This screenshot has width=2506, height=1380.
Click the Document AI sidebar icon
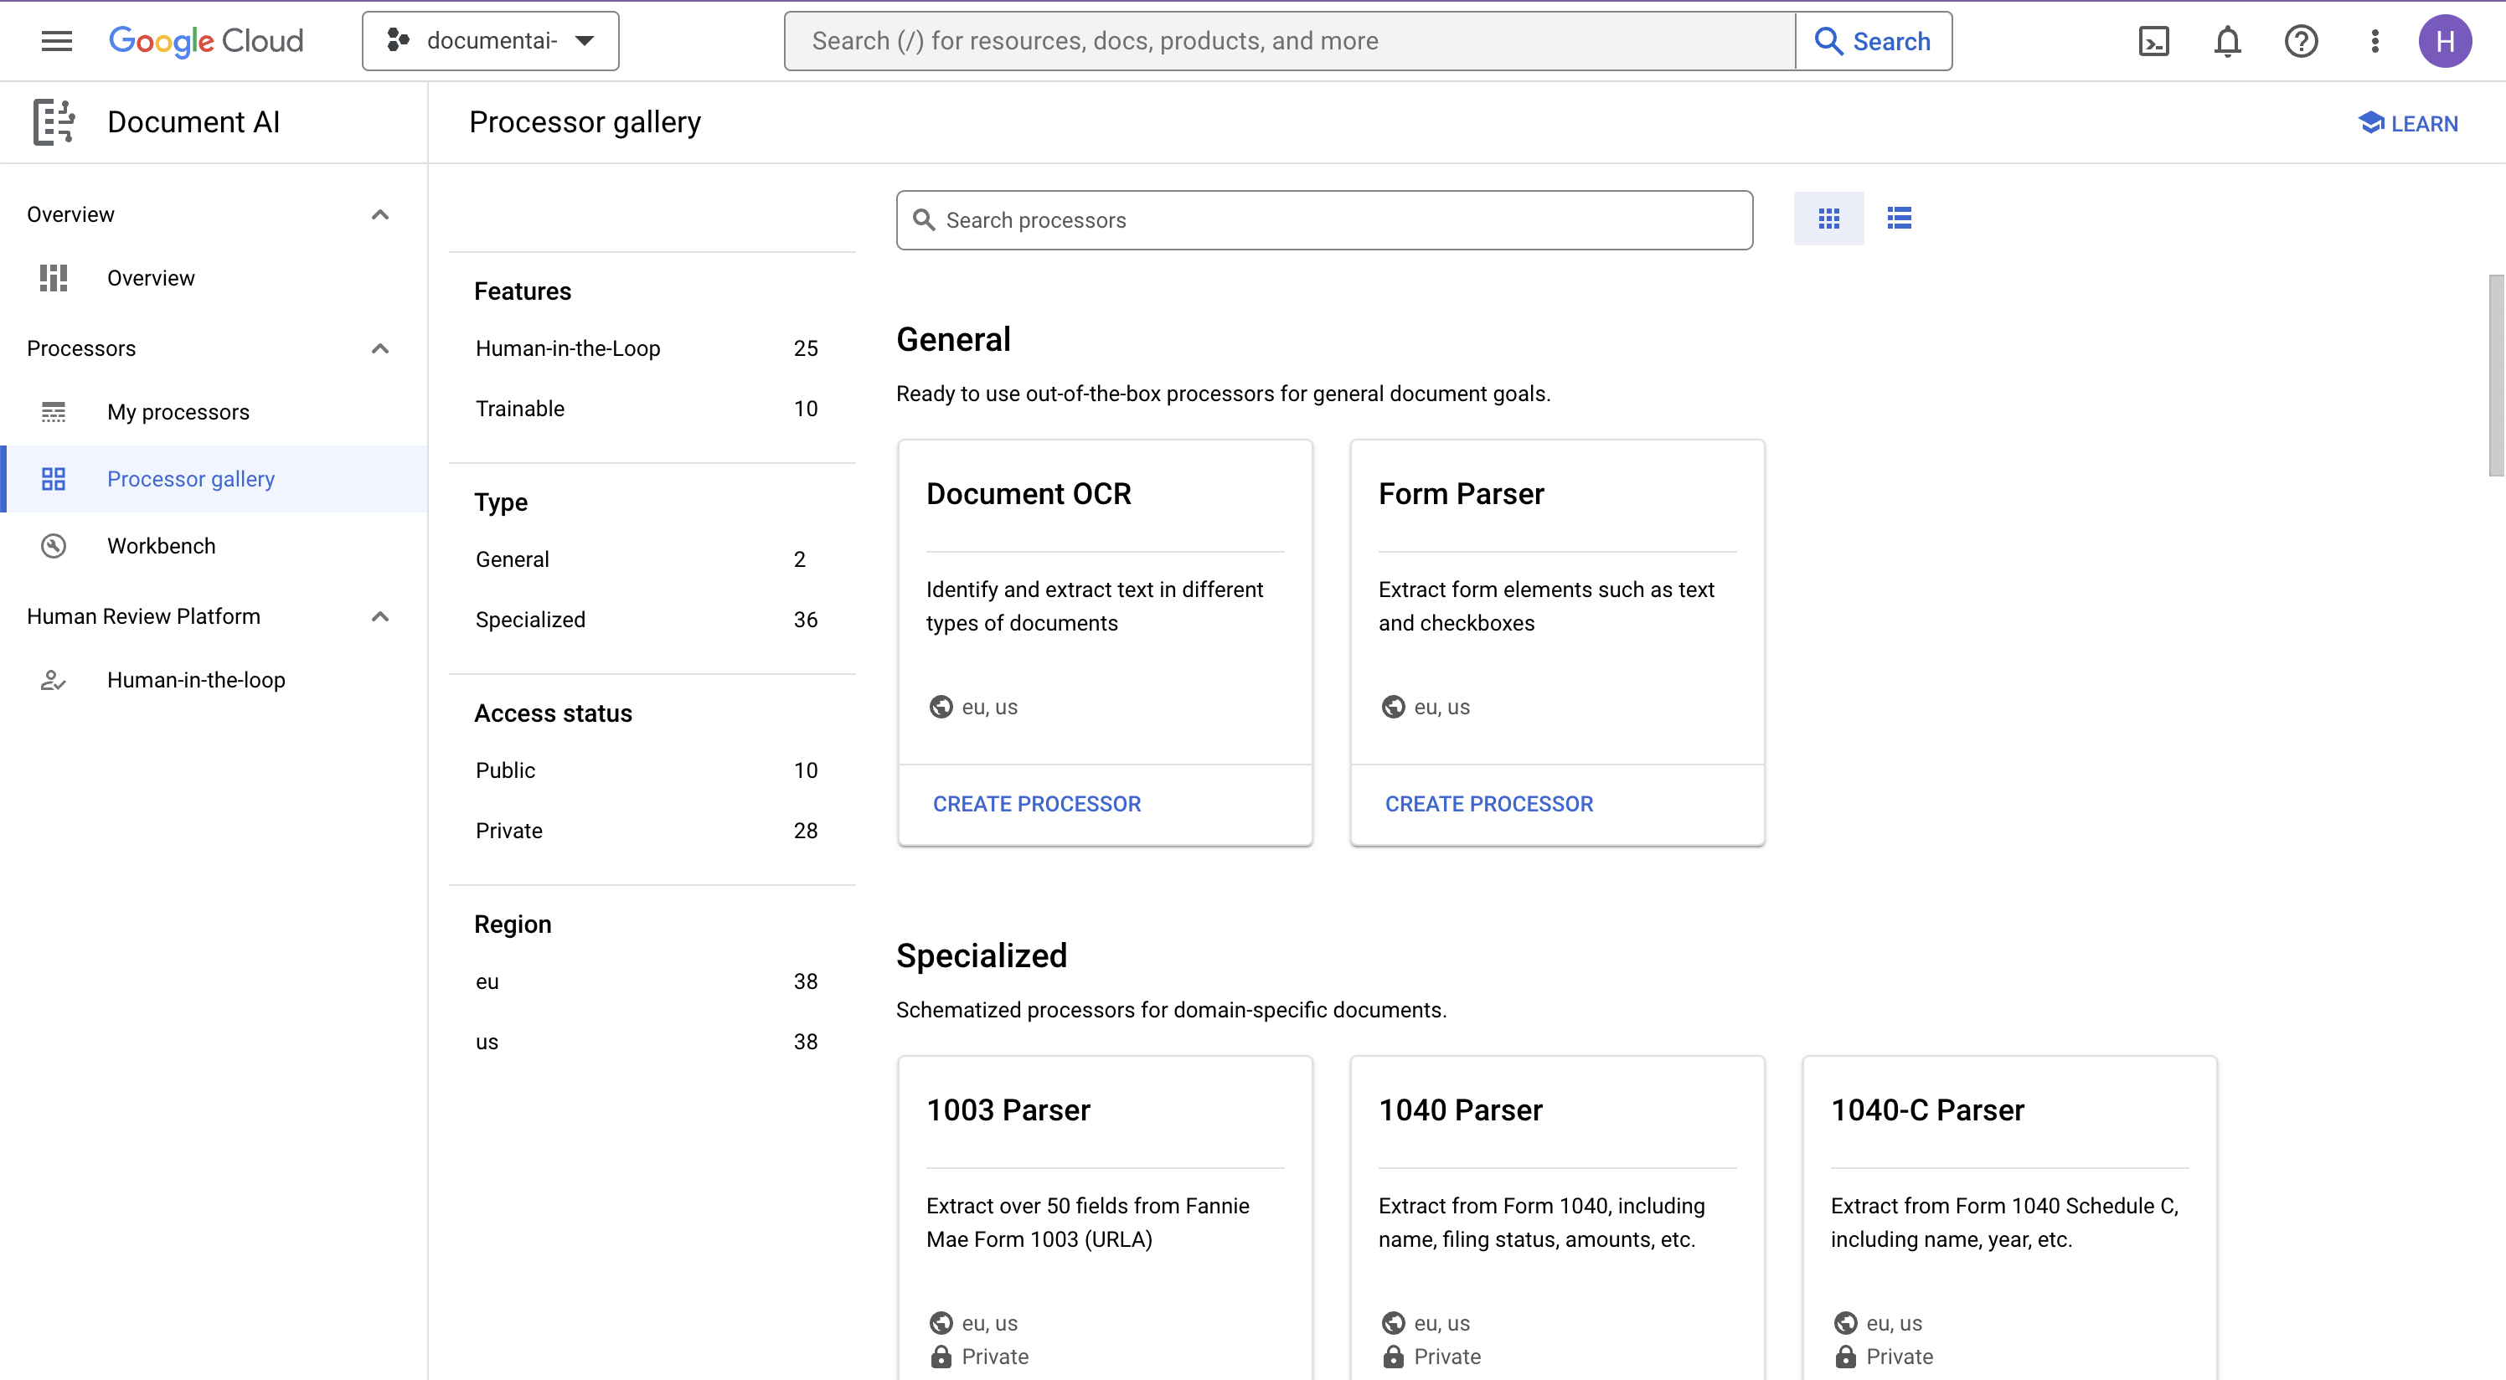click(53, 122)
